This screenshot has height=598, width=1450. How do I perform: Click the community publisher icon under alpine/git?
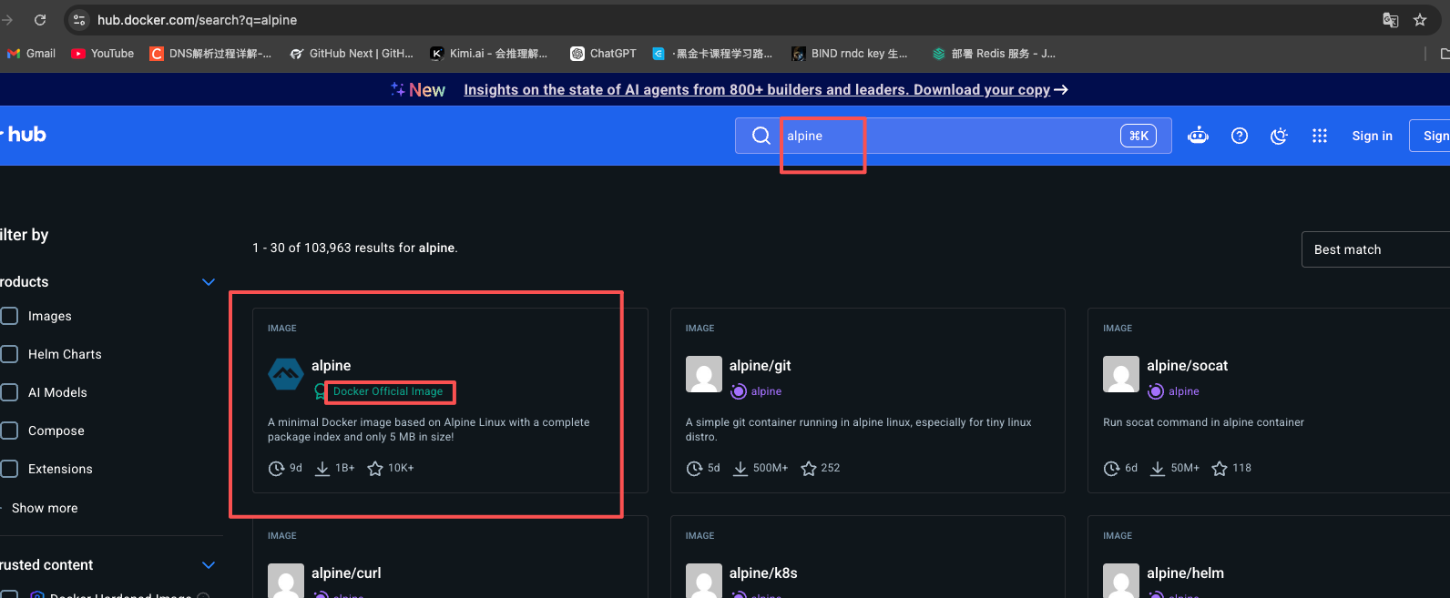click(739, 391)
